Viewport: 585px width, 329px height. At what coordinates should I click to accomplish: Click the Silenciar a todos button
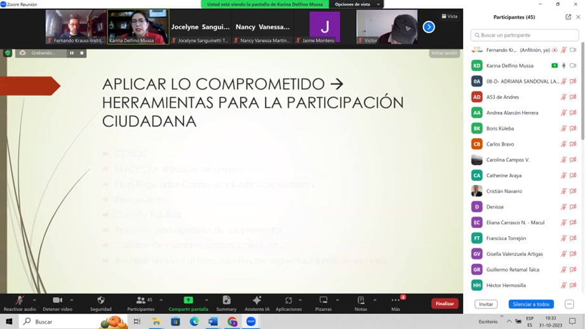531,304
